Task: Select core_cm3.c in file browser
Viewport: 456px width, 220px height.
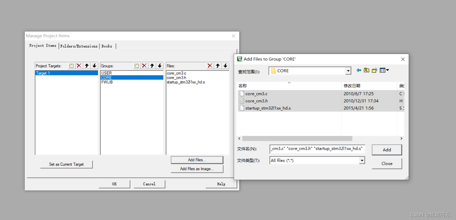Action: pyautogui.click(x=256, y=94)
